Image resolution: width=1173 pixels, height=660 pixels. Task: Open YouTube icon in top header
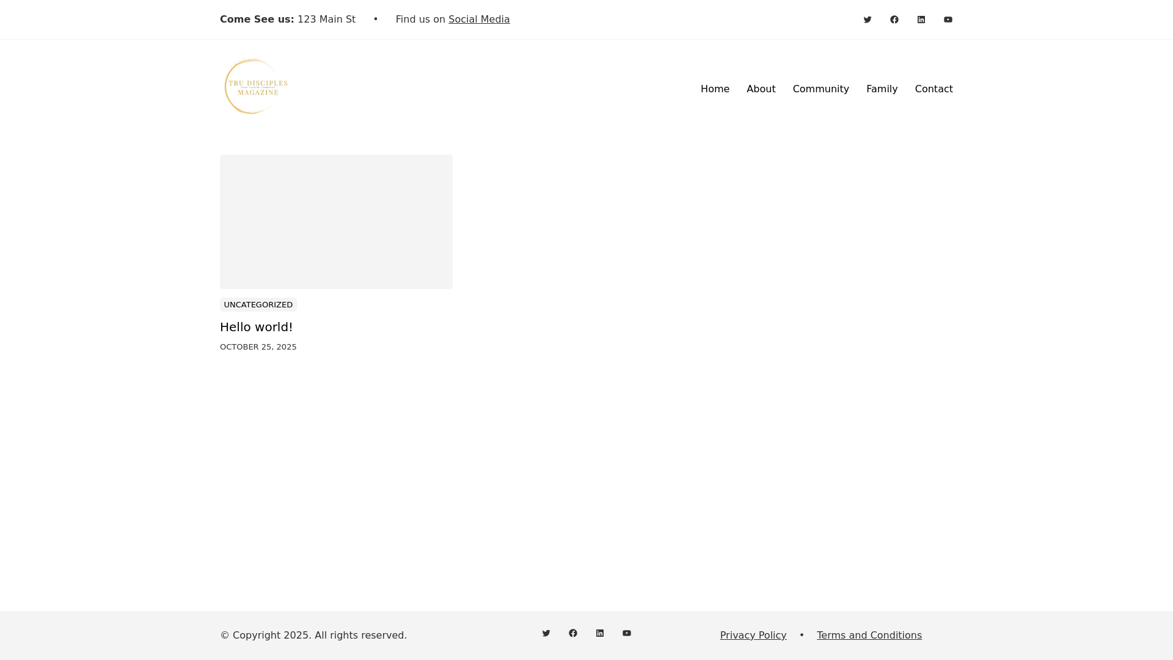[948, 20]
